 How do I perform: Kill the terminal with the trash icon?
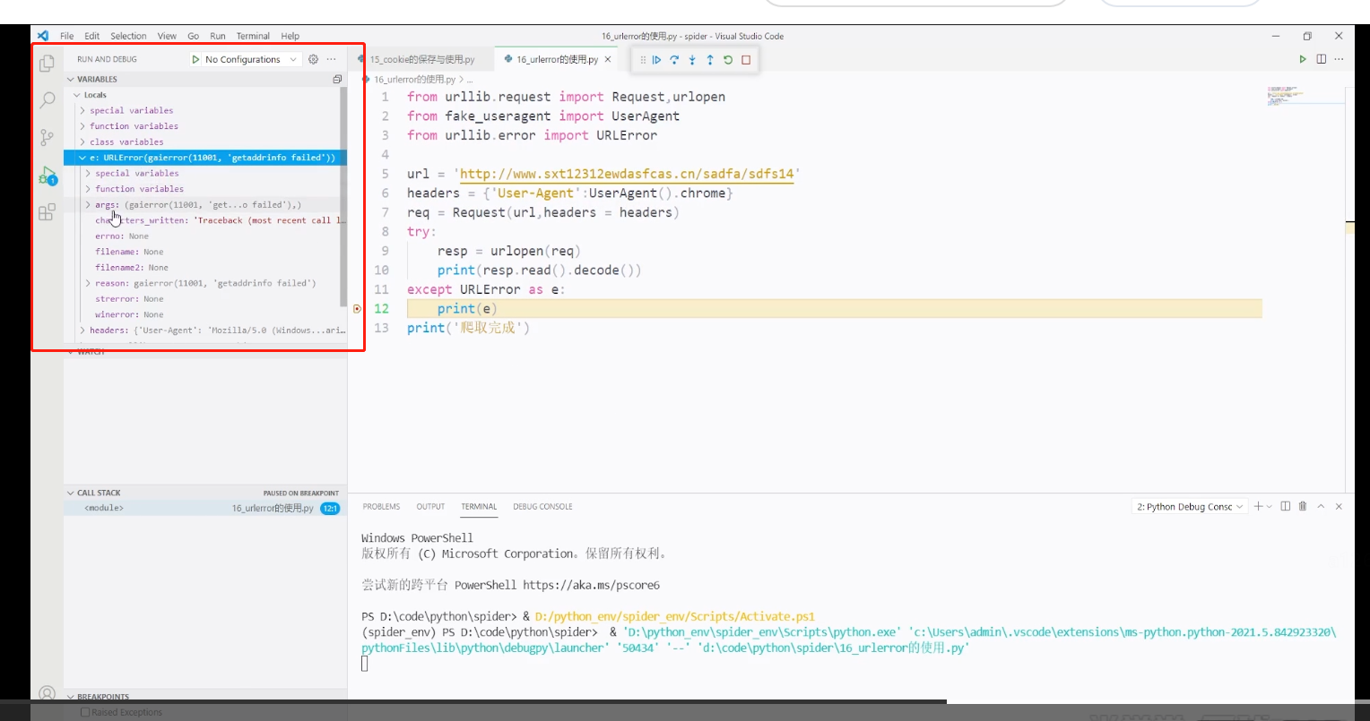[1303, 506]
